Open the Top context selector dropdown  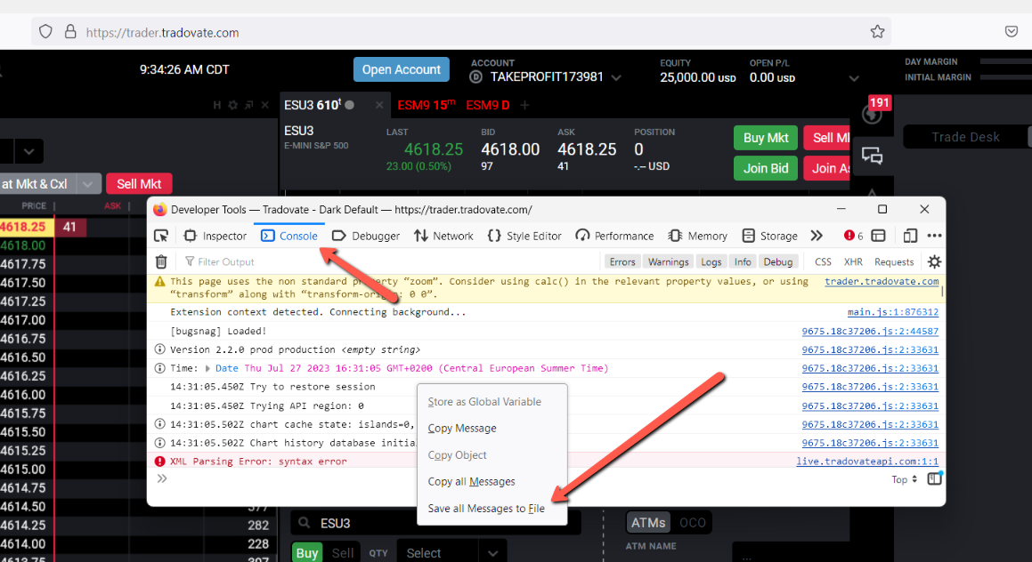[x=905, y=479]
